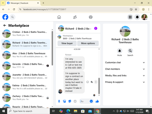
Task: Click the address bar URL
Action: [45, 9]
